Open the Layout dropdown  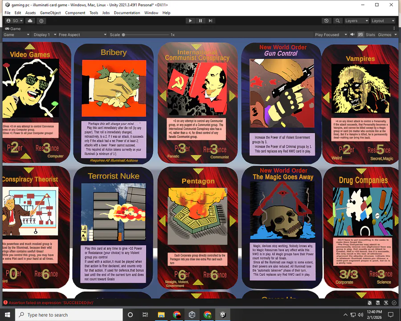pyautogui.click(x=383, y=21)
